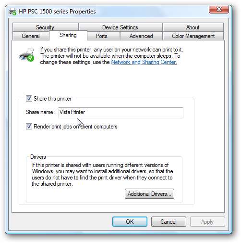The width and height of the screenshot is (241, 243).
Task: Open the Additional Drivers dialog
Action: tap(149, 194)
